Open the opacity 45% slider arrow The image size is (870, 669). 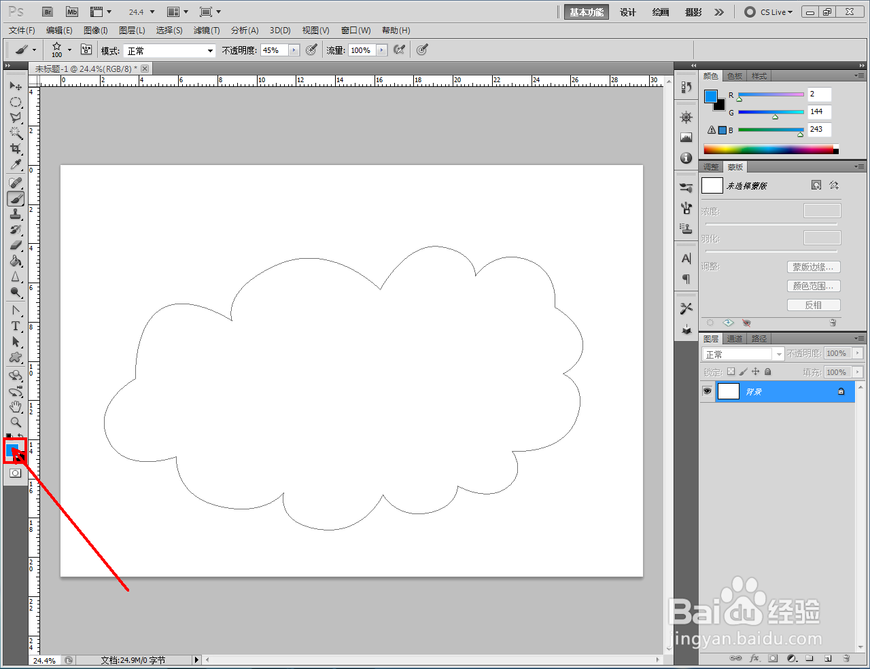(x=294, y=50)
